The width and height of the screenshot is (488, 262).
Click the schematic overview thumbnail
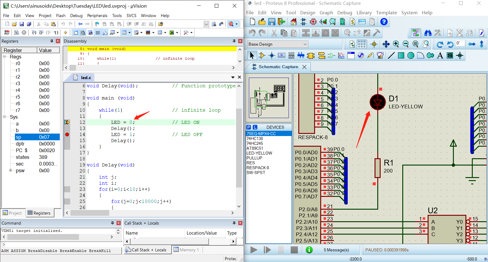(269, 98)
